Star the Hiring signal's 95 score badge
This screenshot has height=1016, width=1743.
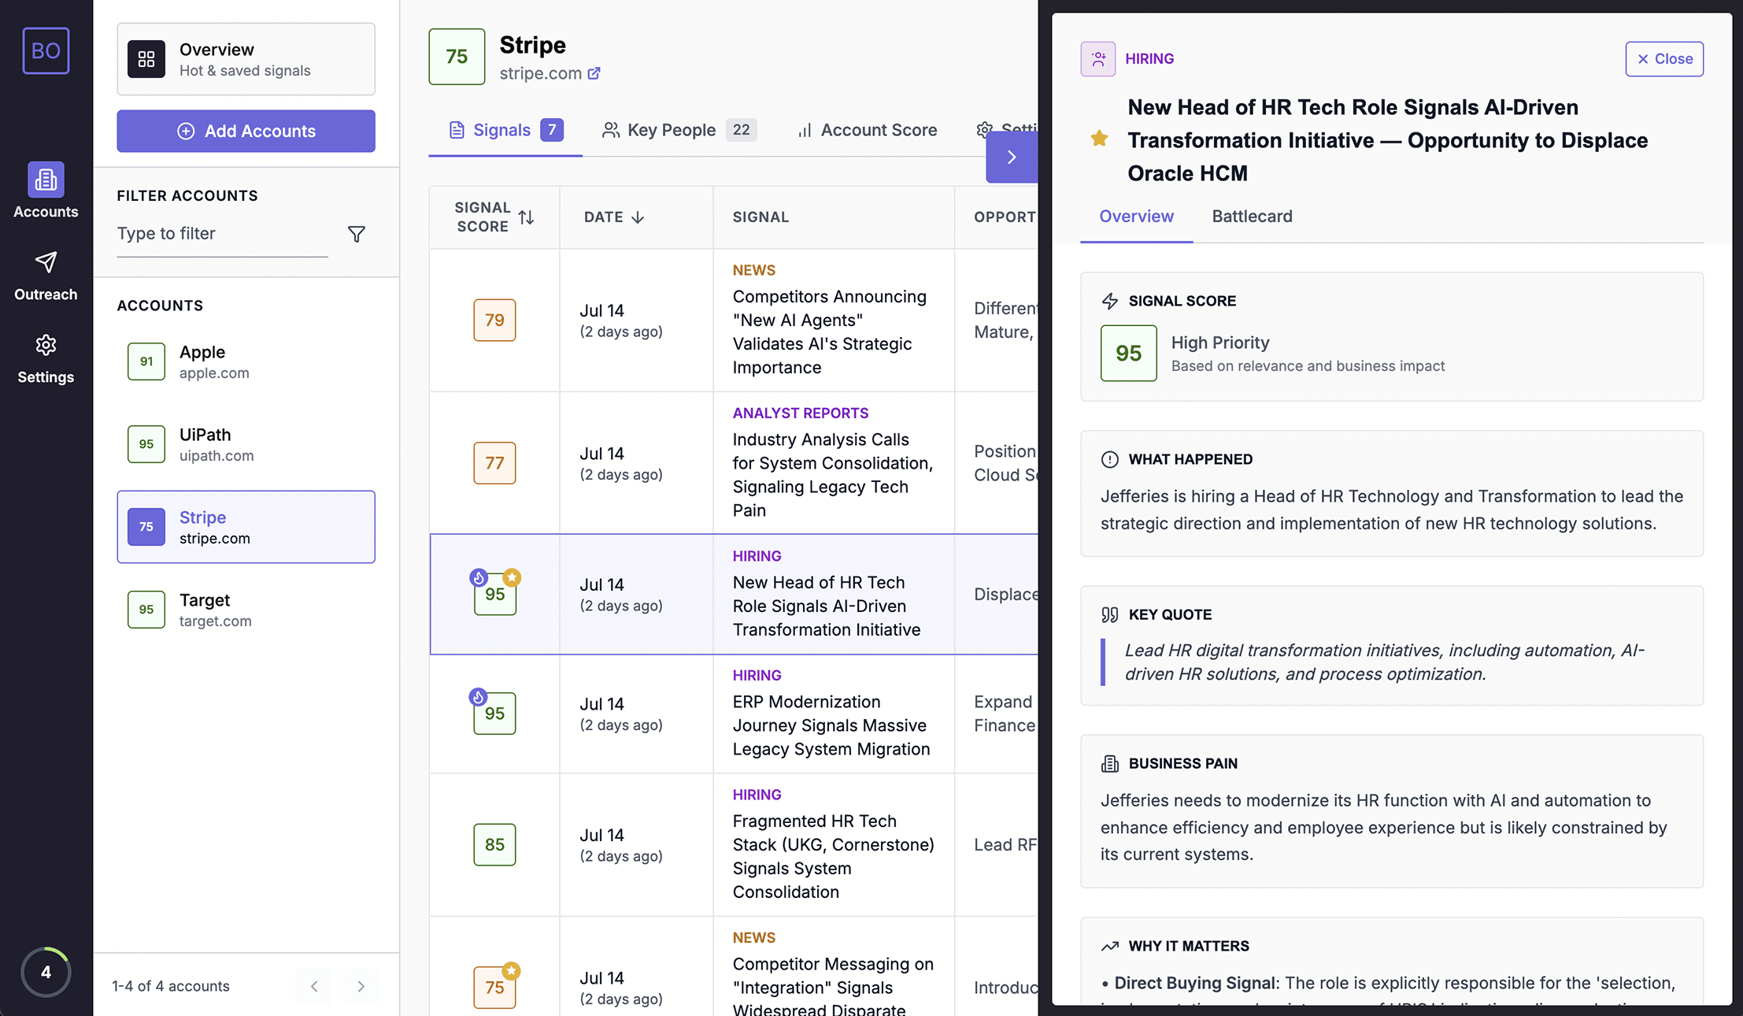coord(513,577)
